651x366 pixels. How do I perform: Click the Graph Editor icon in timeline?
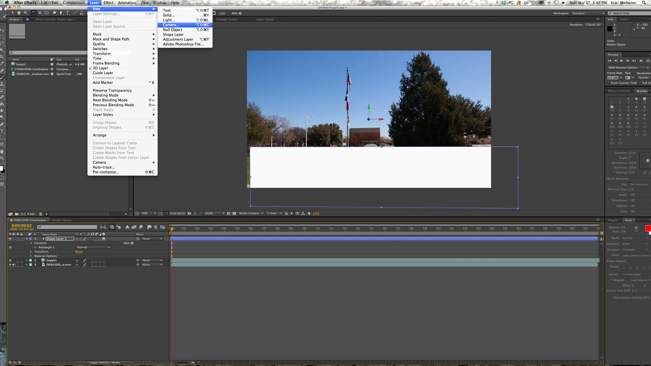click(162, 227)
